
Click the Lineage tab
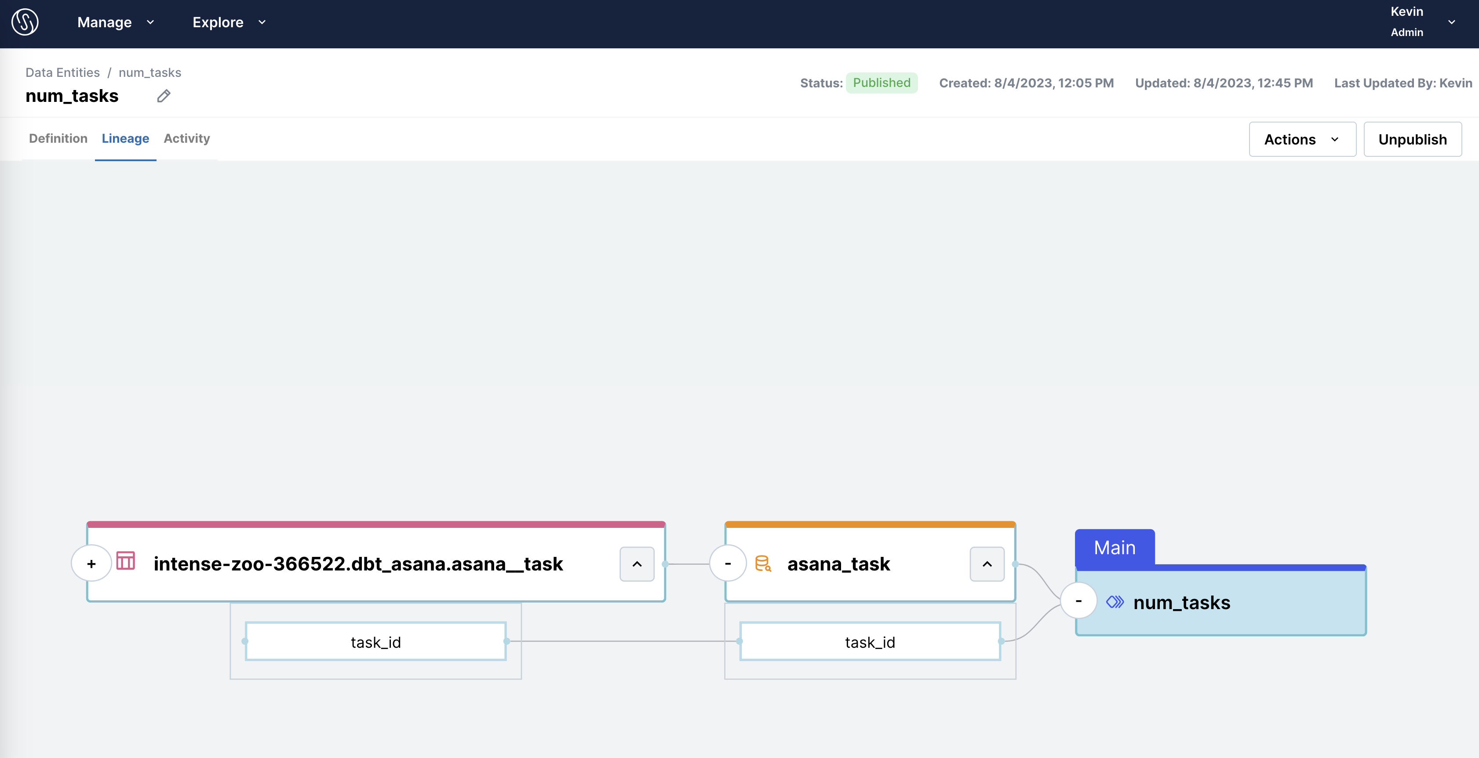pos(125,138)
